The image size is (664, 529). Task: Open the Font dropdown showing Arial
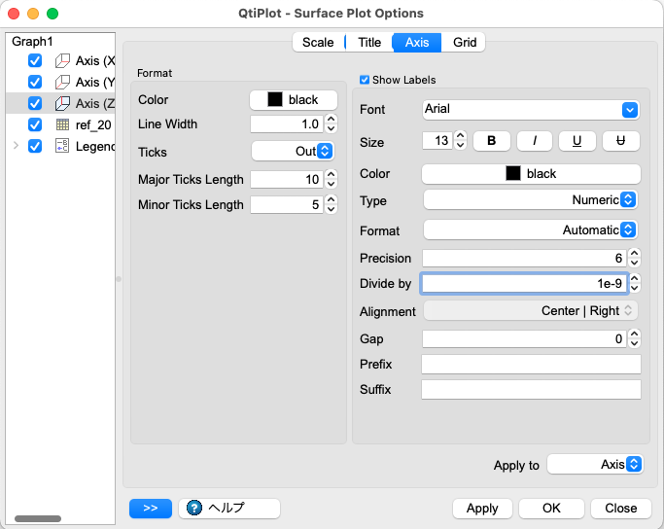pyautogui.click(x=531, y=110)
